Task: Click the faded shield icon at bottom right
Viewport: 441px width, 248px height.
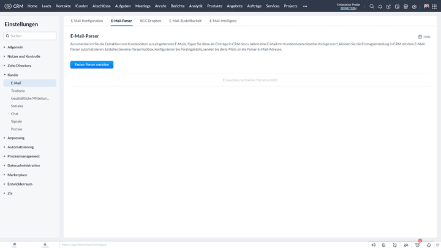Action: [437, 245]
